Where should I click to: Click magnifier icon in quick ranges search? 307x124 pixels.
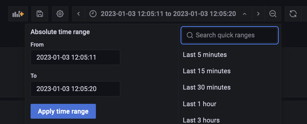point(190,35)
